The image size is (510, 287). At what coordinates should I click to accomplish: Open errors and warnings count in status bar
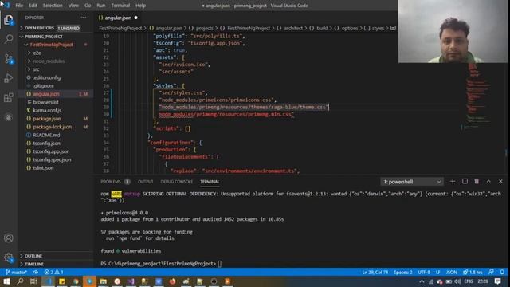click(53, 272)
